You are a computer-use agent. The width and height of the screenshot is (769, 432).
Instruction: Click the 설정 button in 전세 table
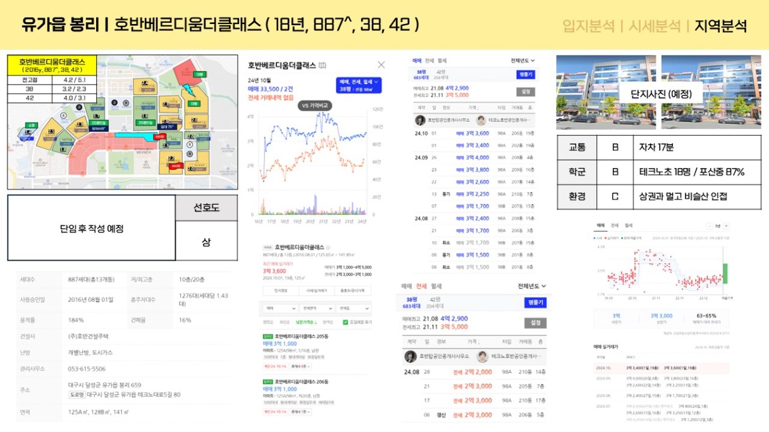click(535, 323)
